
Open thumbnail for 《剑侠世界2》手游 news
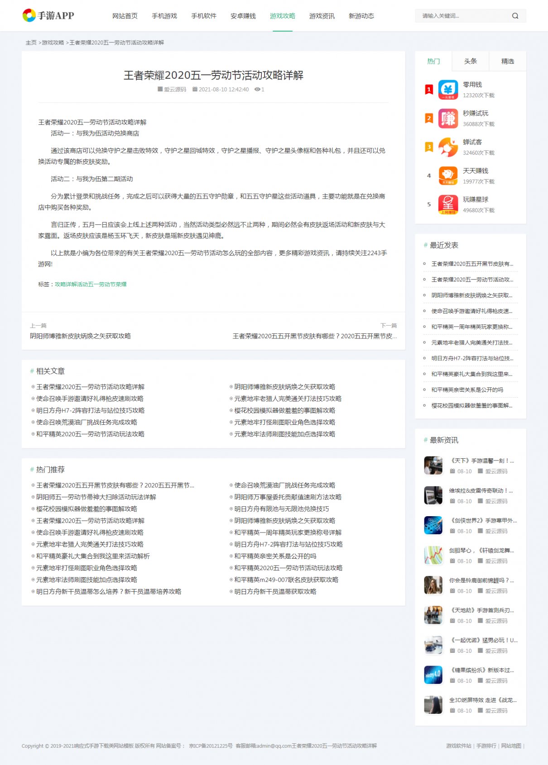433,525
